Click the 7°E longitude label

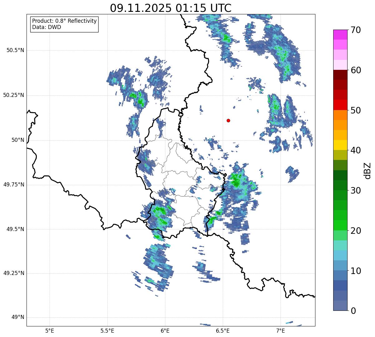click(x=280, y=330)
